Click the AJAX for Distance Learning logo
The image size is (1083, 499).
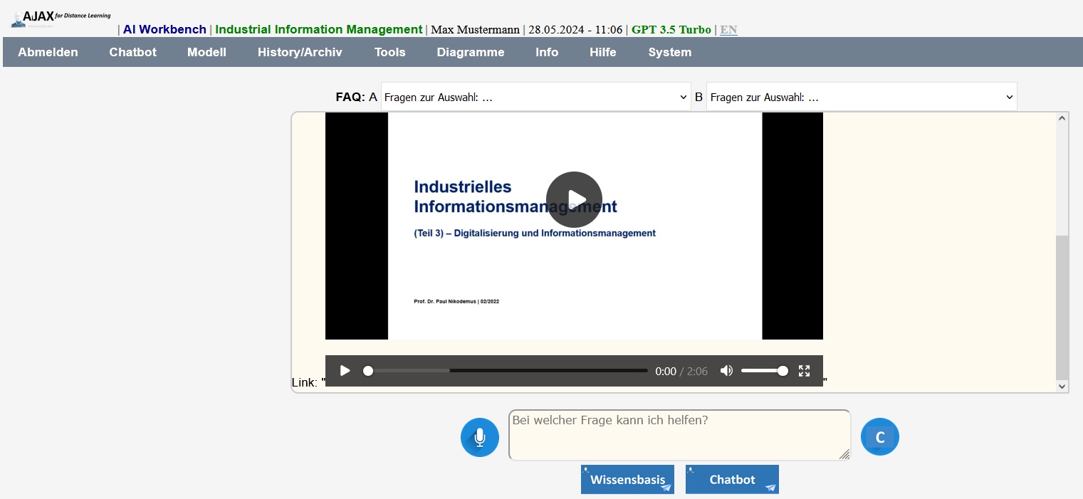[61, 19]
